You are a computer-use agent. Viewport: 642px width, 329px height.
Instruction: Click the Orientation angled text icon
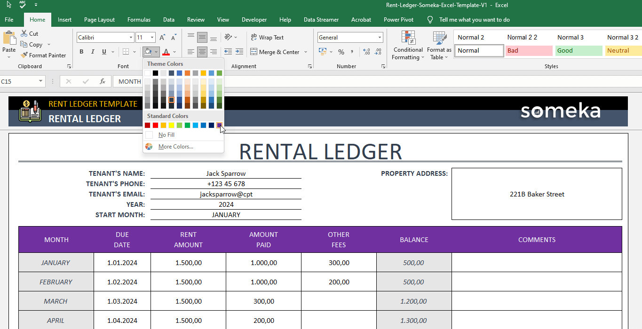coord(228,37)
